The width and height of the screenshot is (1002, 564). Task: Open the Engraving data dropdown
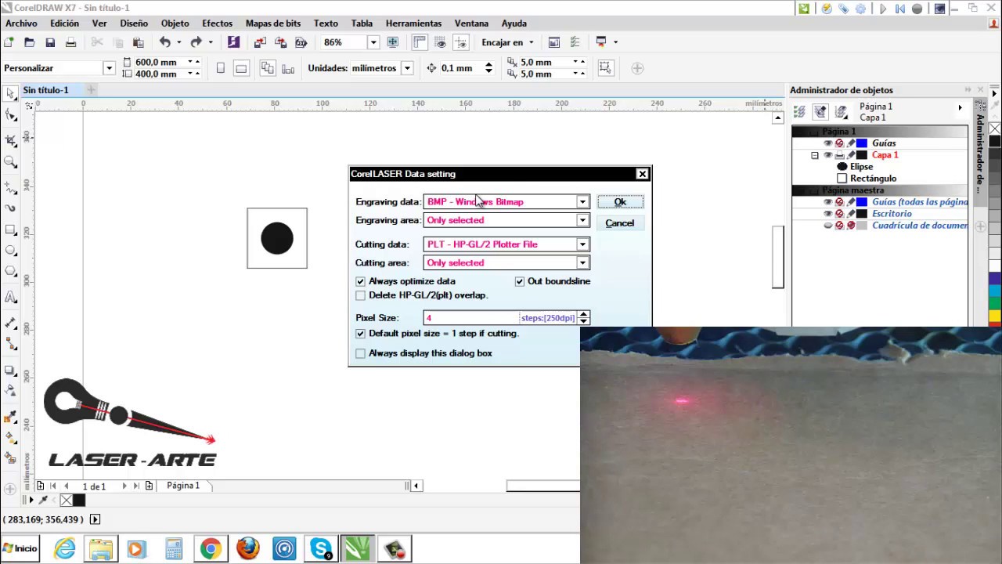tap(582, 202)
